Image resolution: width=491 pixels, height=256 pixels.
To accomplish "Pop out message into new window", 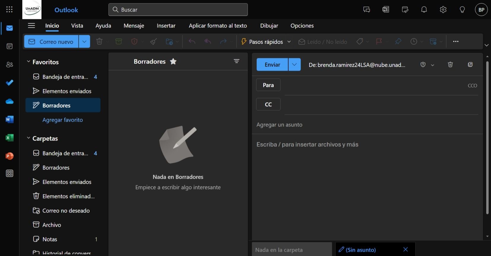I will coord(470,65).
